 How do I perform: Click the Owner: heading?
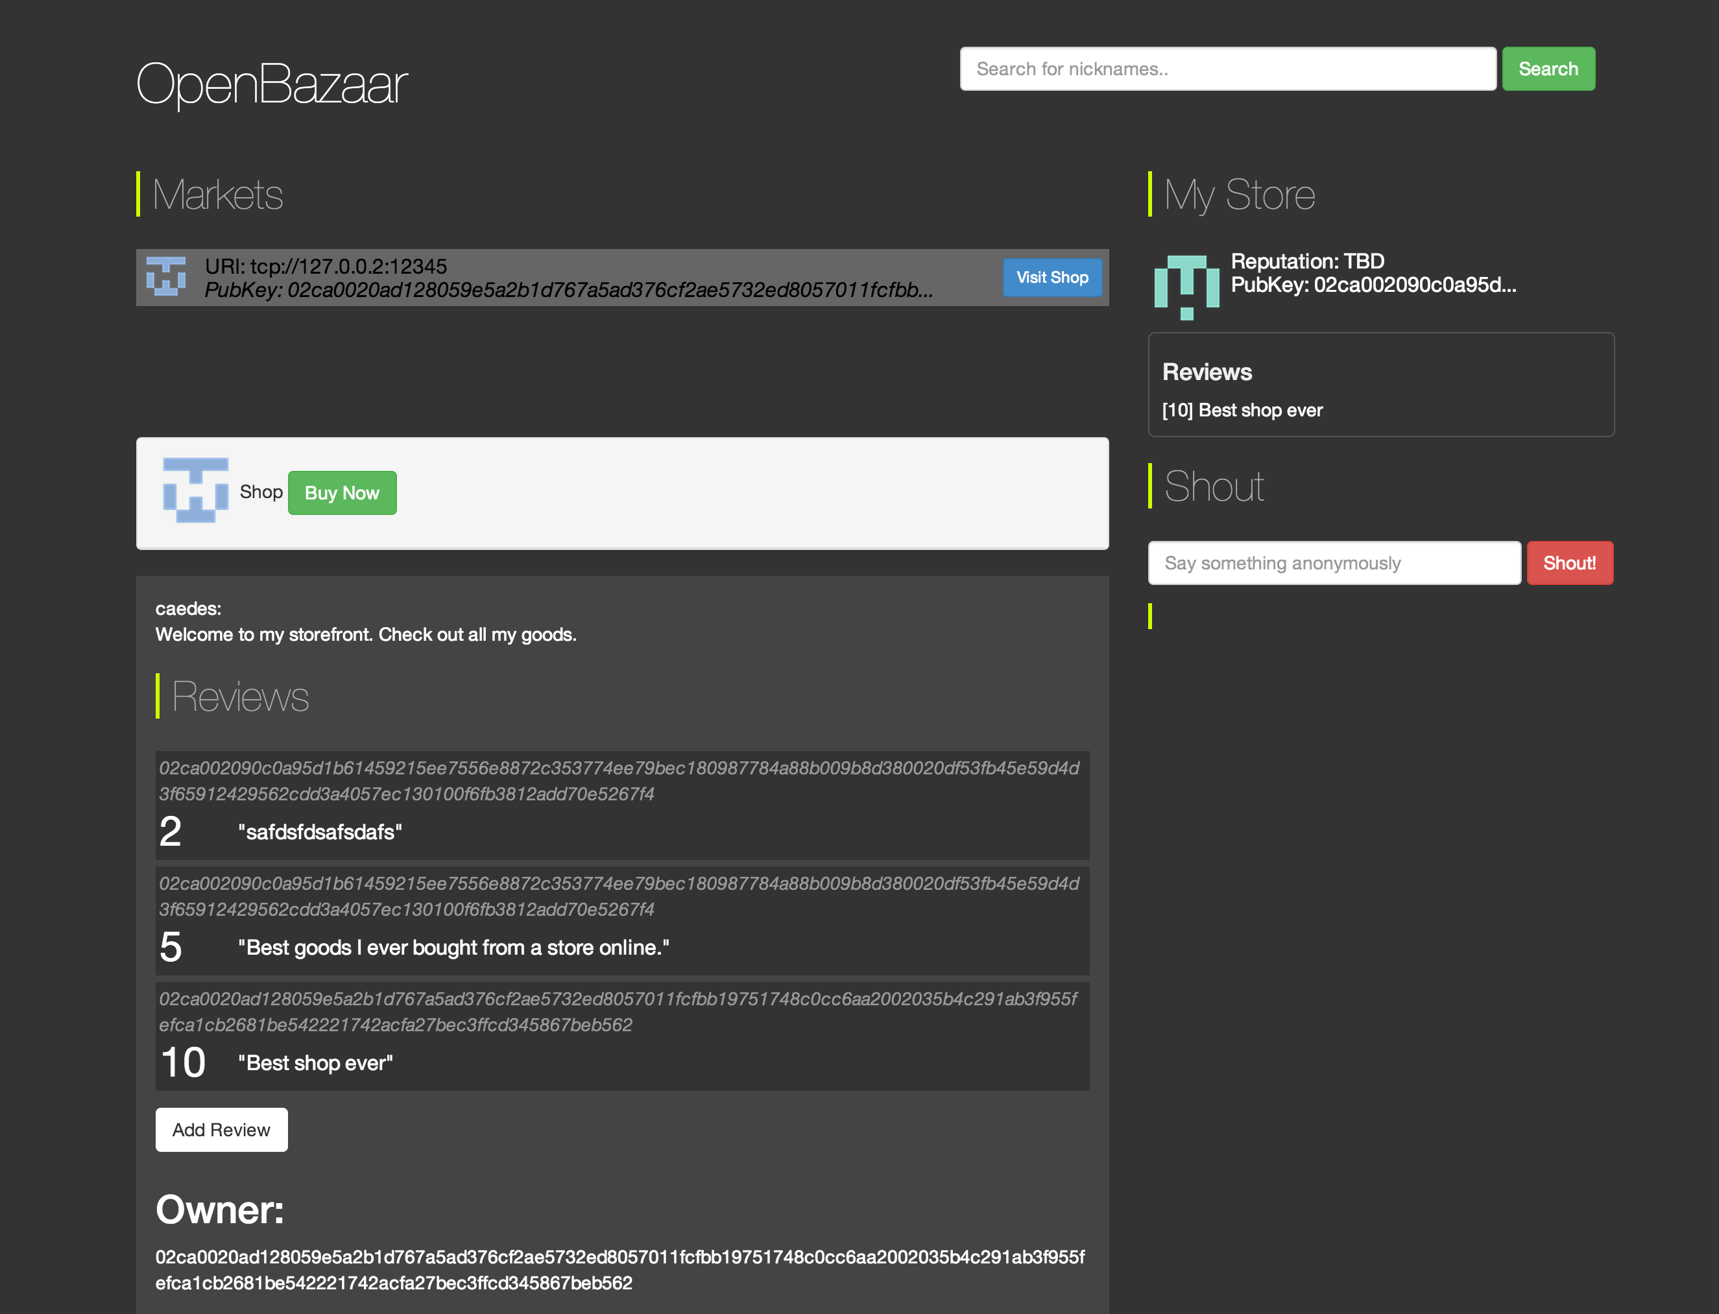coord(220,1209)
